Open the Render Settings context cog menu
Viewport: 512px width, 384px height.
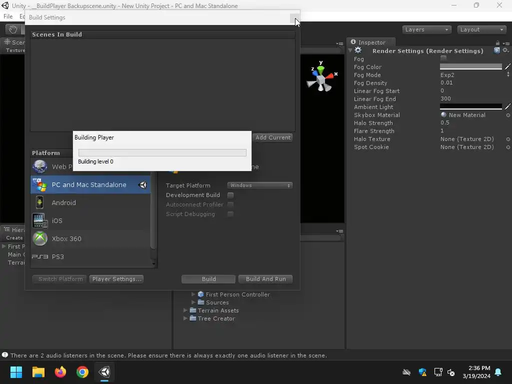[x=506, y=50]
